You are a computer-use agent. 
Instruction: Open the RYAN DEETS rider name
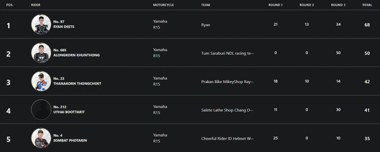(64, 27)
